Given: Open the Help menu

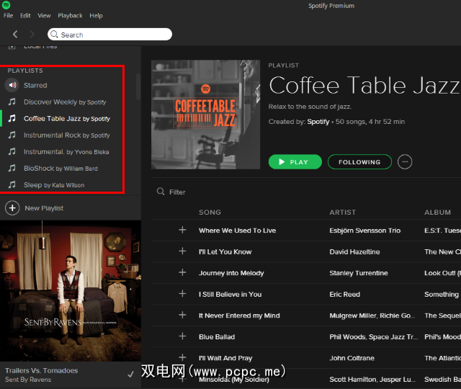Looking at the screenshot, I should 96,16.
